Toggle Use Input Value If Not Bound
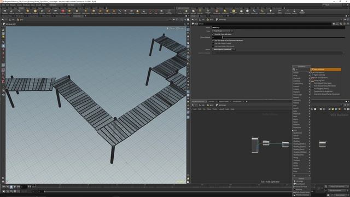Viewport: 350px width, 197px height. [213, 46]
